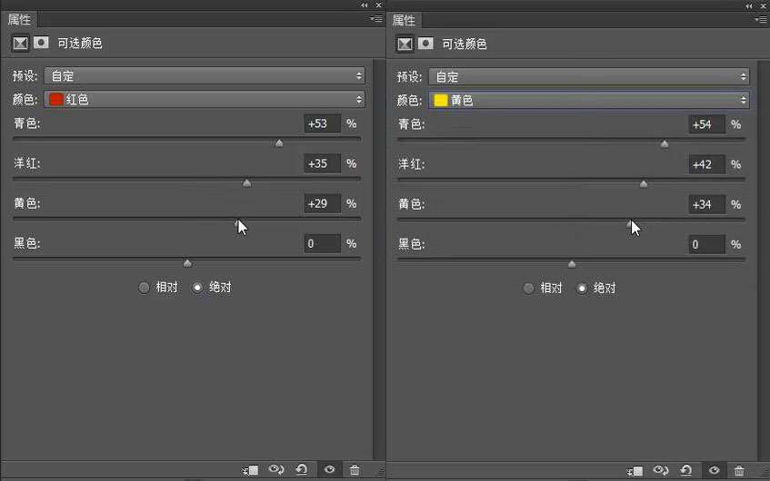Reset adjustment defaults in the 红色 panel

point(301,470)
